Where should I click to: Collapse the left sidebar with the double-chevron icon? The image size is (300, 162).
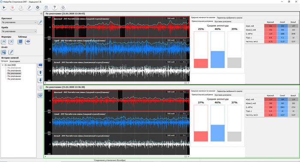[41, 14]
